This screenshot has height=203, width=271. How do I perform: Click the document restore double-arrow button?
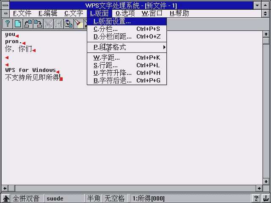pos(265,13)
